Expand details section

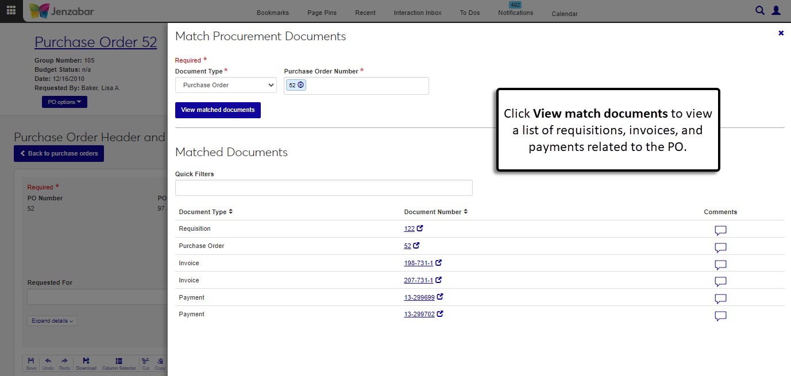coord(52,321)
